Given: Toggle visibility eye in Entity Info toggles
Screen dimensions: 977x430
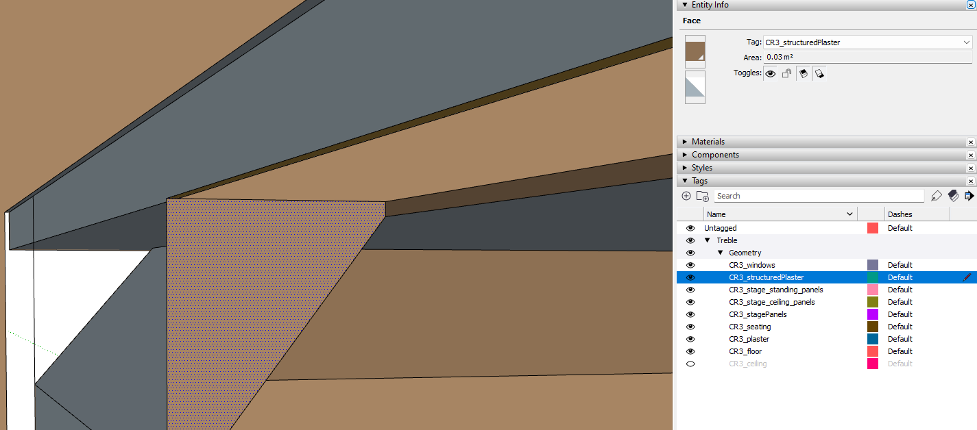Looking at the screenshot, I should [771, 73].
